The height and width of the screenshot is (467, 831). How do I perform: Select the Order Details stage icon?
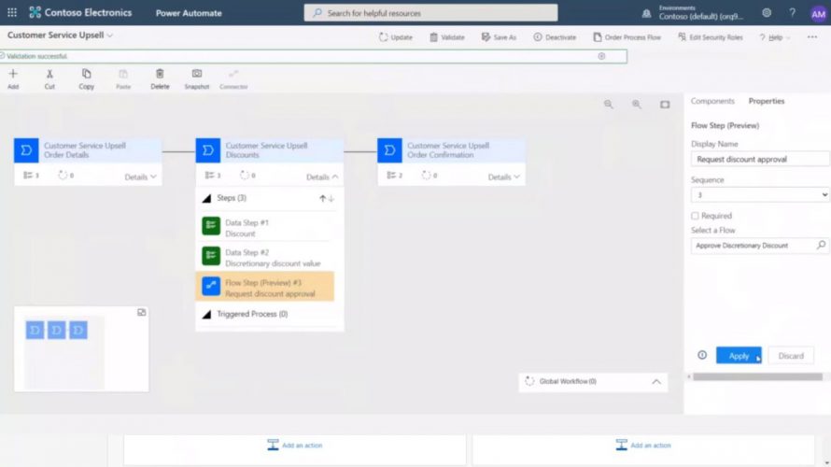tap(26, 150)
